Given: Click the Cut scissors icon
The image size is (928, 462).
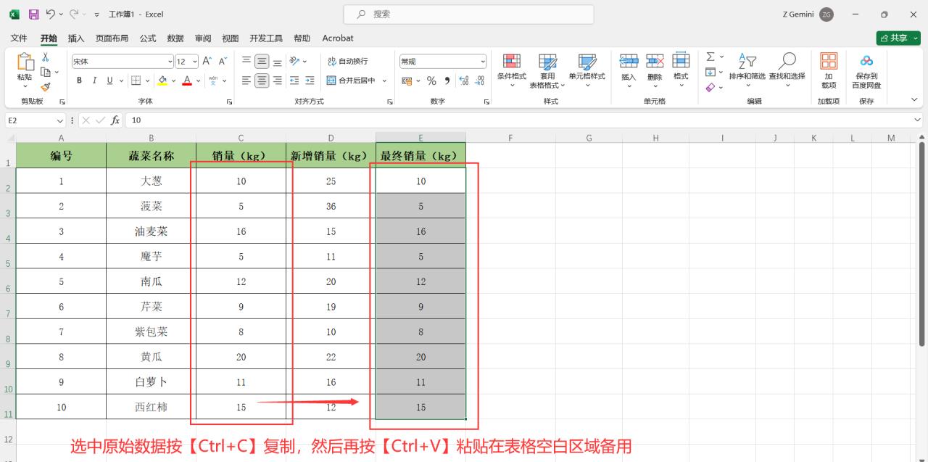Looking at the screenshot, I should 45,57.
